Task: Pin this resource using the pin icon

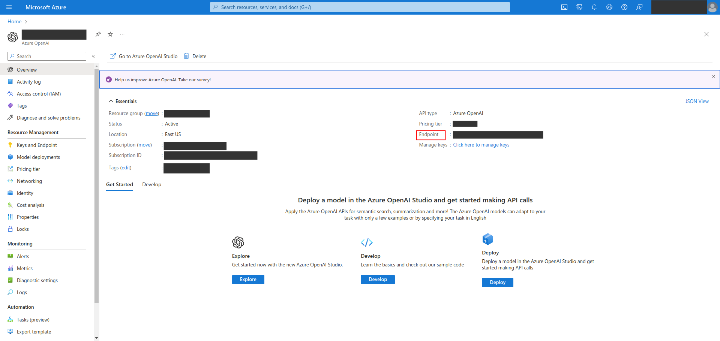Action: pyautogui.click(x=98, y=34)
